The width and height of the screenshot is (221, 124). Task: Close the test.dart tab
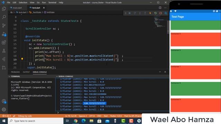click(x=44, y=8)
